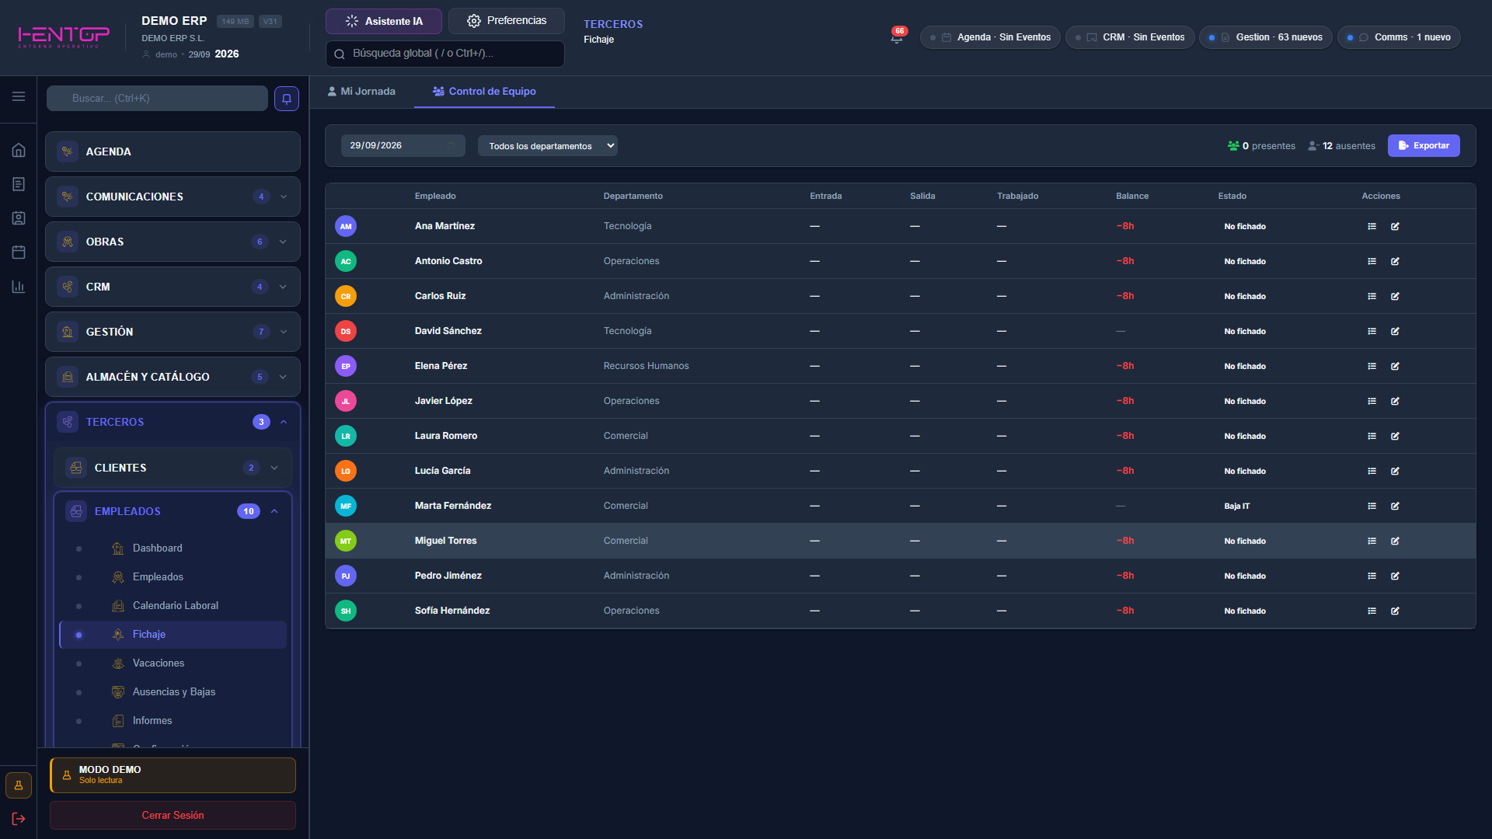Open the hamburger menu icon
1492x839 pixels.
point(19,96)
